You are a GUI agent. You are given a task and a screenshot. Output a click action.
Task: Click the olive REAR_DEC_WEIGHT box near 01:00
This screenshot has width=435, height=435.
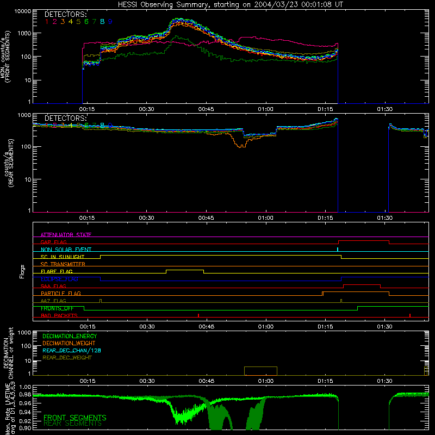coord(261,371)
